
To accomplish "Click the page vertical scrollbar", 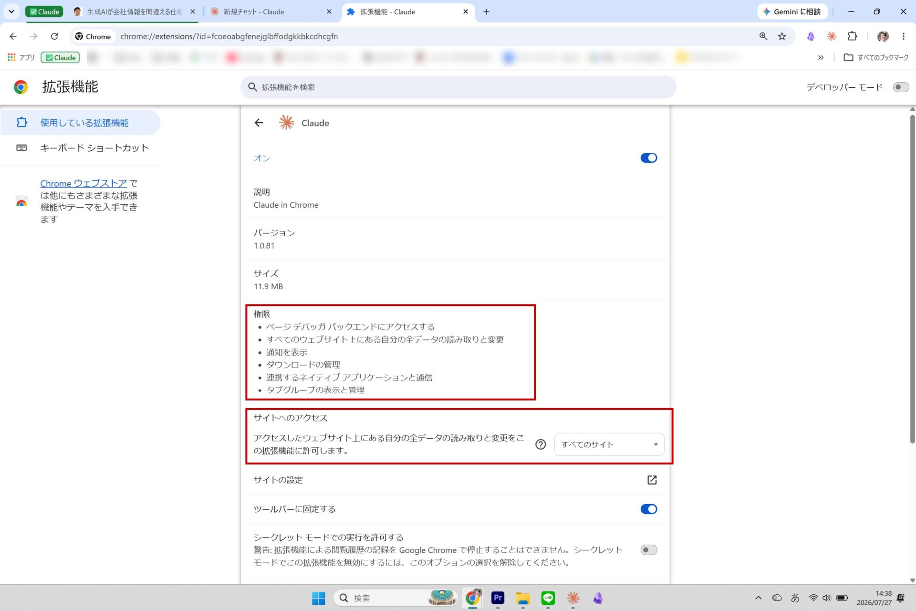I will (912, 279).
